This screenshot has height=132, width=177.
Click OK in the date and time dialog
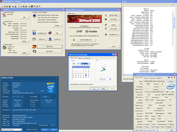pyautogui.click(x=94, y=89)
